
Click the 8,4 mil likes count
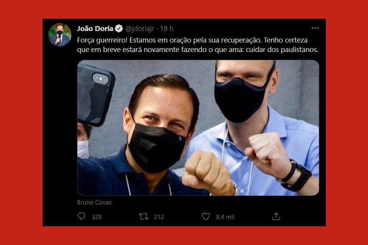[225, 217]
